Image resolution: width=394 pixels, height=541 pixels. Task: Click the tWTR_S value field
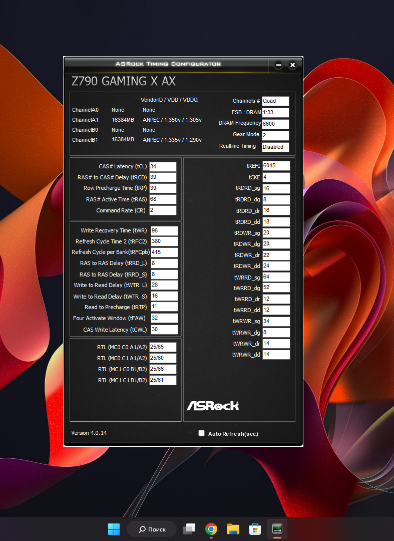click(164, 296)
